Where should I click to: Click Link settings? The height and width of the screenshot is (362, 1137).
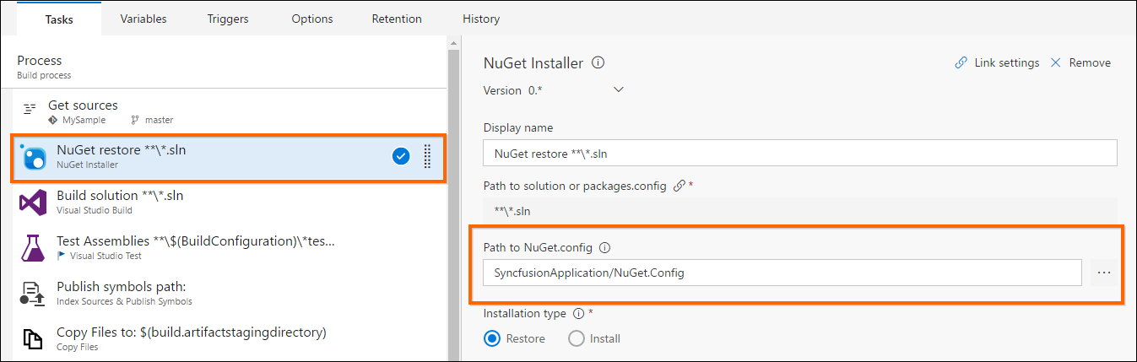(997, 63)
